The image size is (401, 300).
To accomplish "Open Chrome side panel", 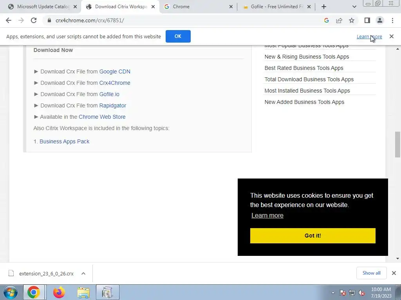I will (x=367, y=20).
